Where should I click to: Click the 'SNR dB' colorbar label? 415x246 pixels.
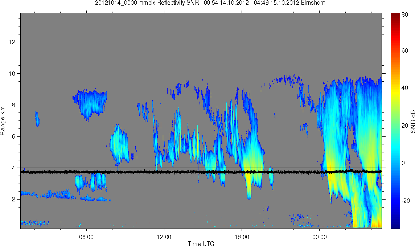point(412,122)
